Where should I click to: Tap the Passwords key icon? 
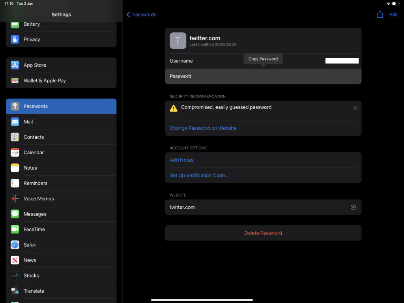point(15,106)
